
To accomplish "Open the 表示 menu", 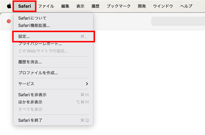I will (x=80, y=6).
